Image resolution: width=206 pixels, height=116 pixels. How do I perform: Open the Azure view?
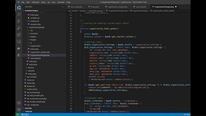coord(19,55)
